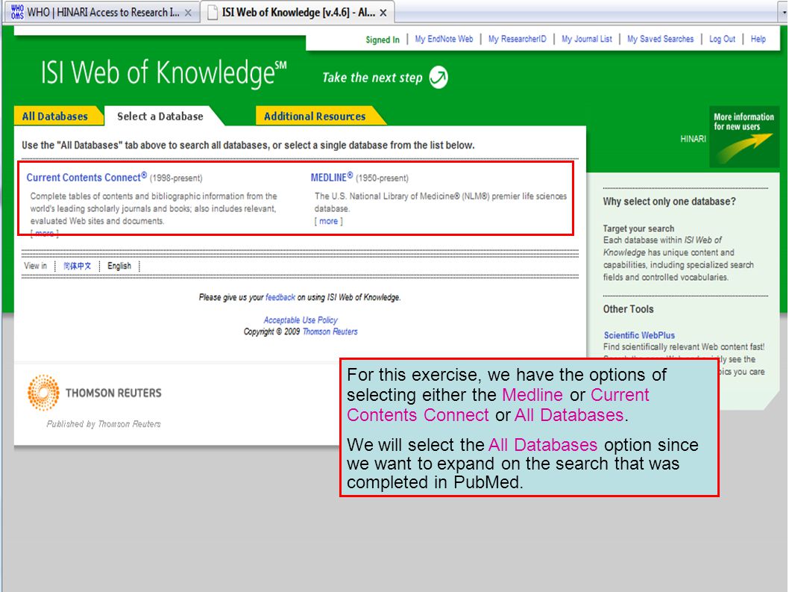Screen dimensions: 789x592
Task: Switch to the WHO HINARI browser tab
Action: [102, 12]
